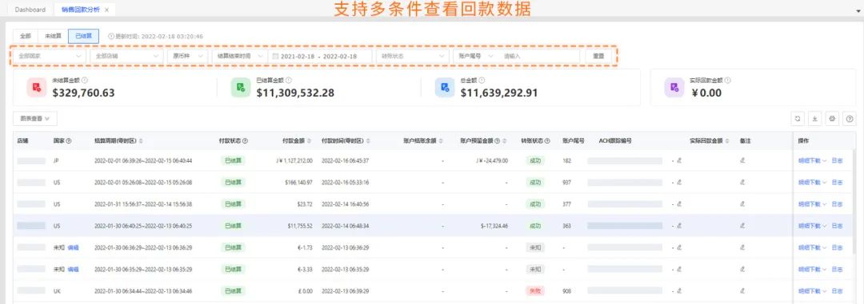Switch to the Dashboard tab
Image resolution: width=864 pixels, height=304 pixels.
30,10
